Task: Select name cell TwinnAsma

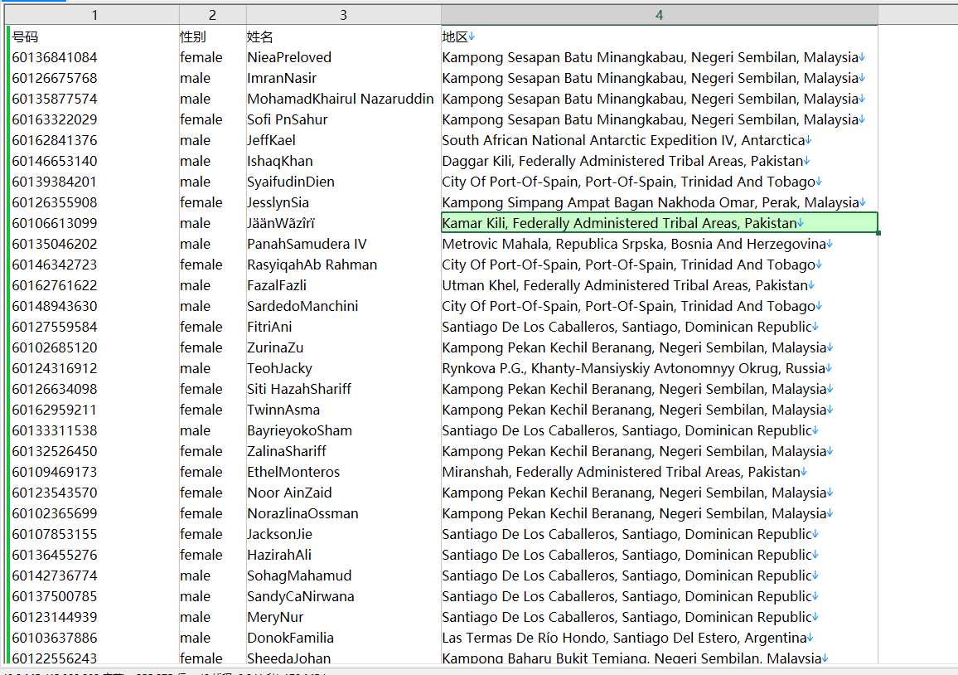Action: pos(343,410)
